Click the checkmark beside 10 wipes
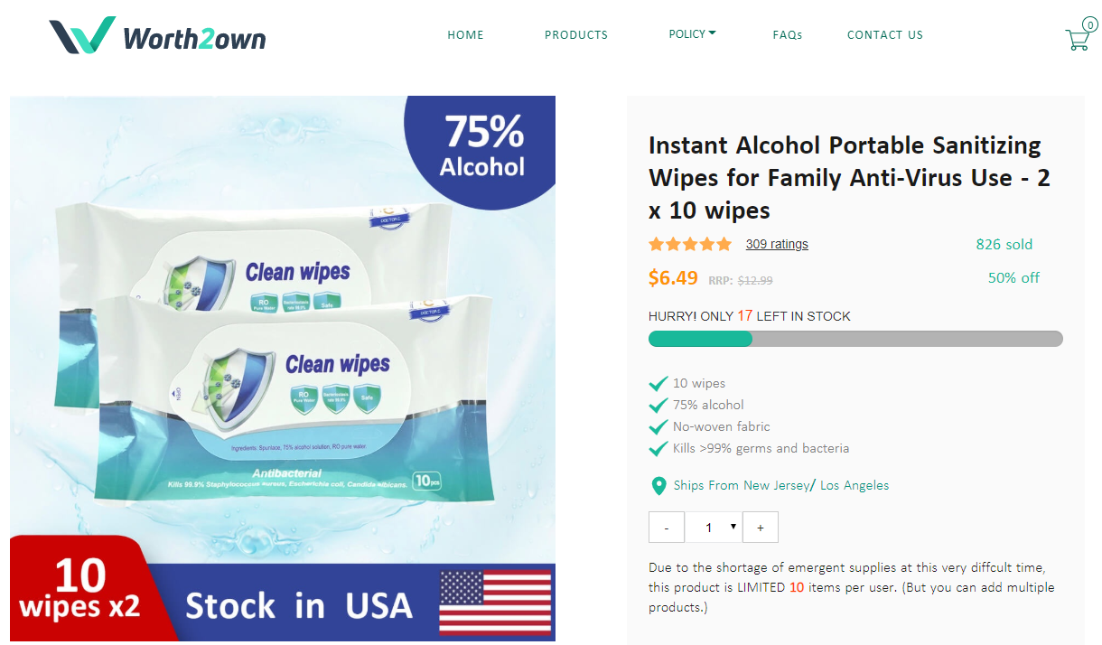Screen dimensions: 1102x645 (x=658, y=383)
